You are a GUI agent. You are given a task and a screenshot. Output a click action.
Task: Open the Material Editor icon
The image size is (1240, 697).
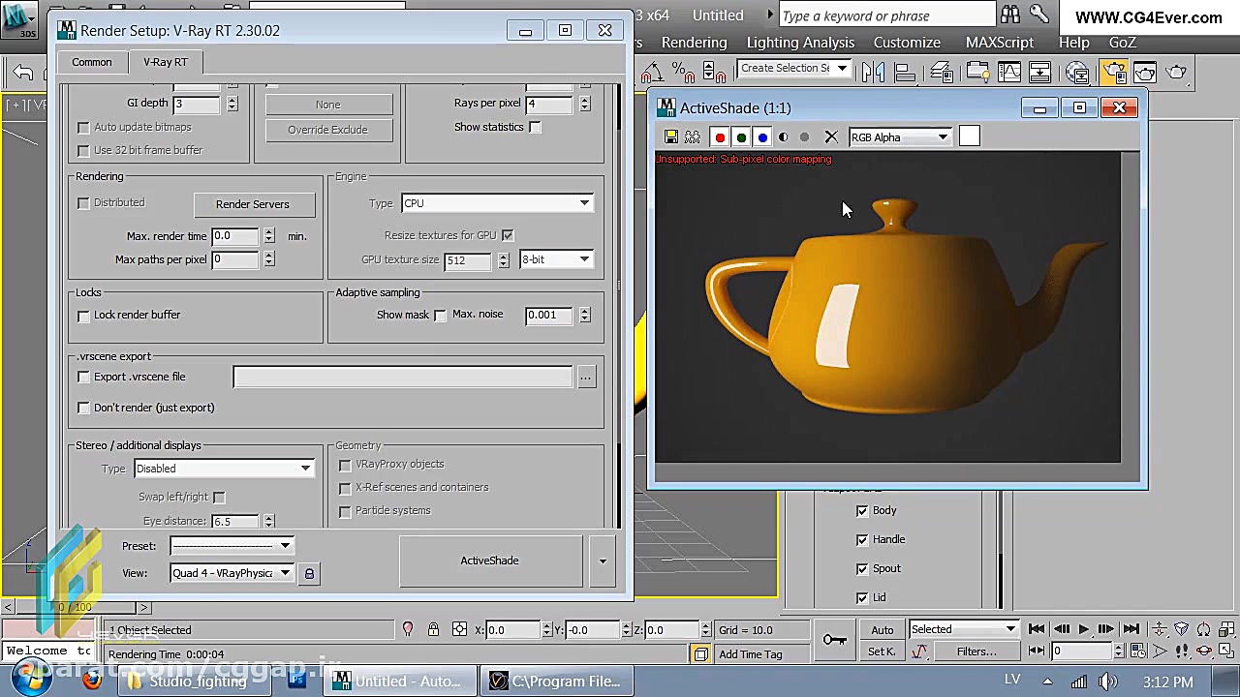1077,73
